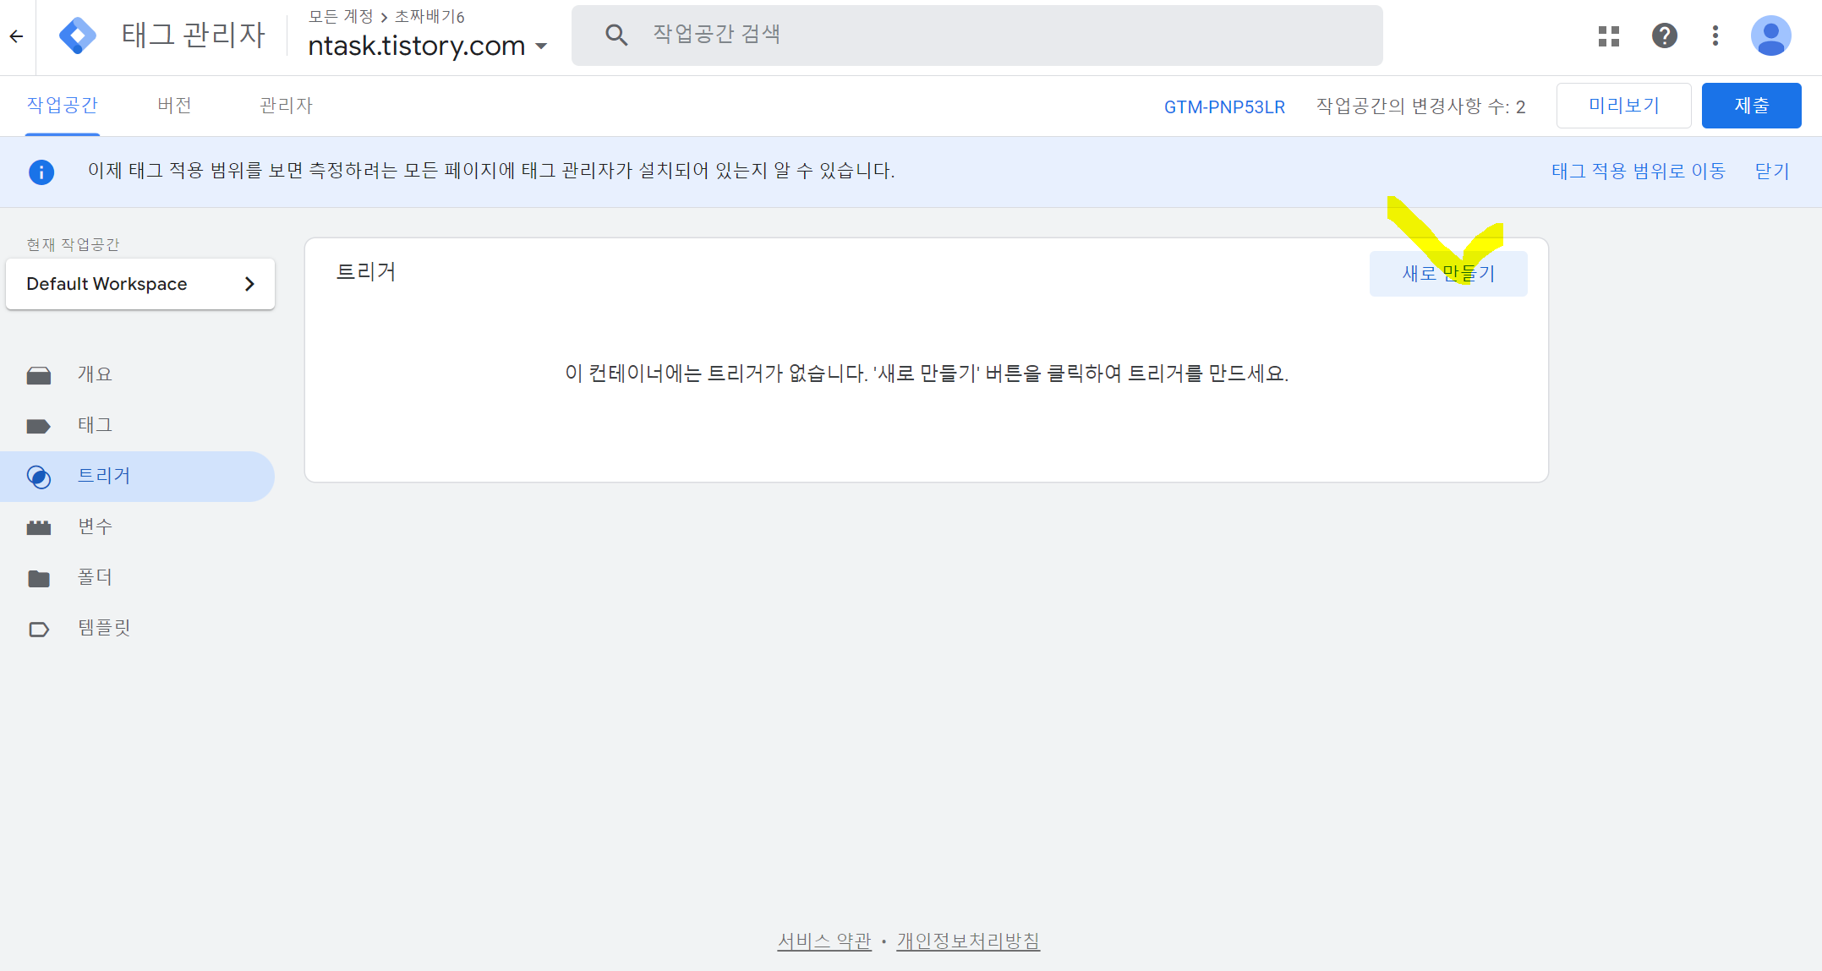Open the three-dot more options menu
The height and width of the screenshot is (971, 1822).
click(1715, 35)
